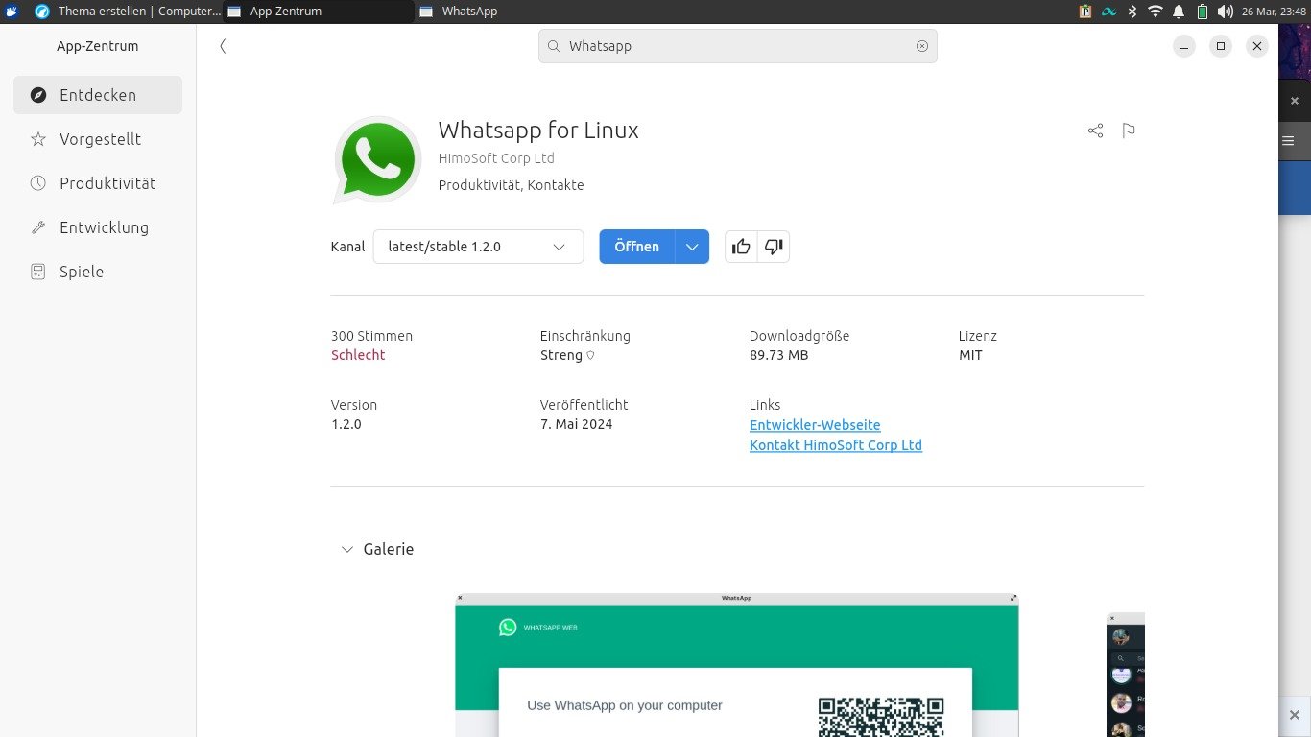Click the hamburger menu in the background window

click(1289, 141)
